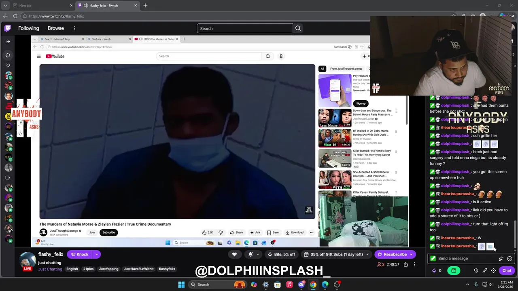Click the party popper icon in chat input
Image resolution: width=518 pixels, height=291 pixels.
(x=501, y=259)
